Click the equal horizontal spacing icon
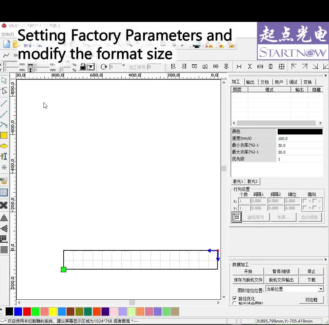 click(239, 67)
